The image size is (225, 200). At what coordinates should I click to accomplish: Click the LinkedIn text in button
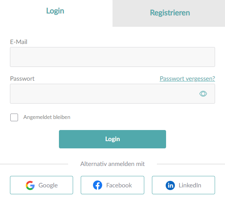tap(190, 185)
